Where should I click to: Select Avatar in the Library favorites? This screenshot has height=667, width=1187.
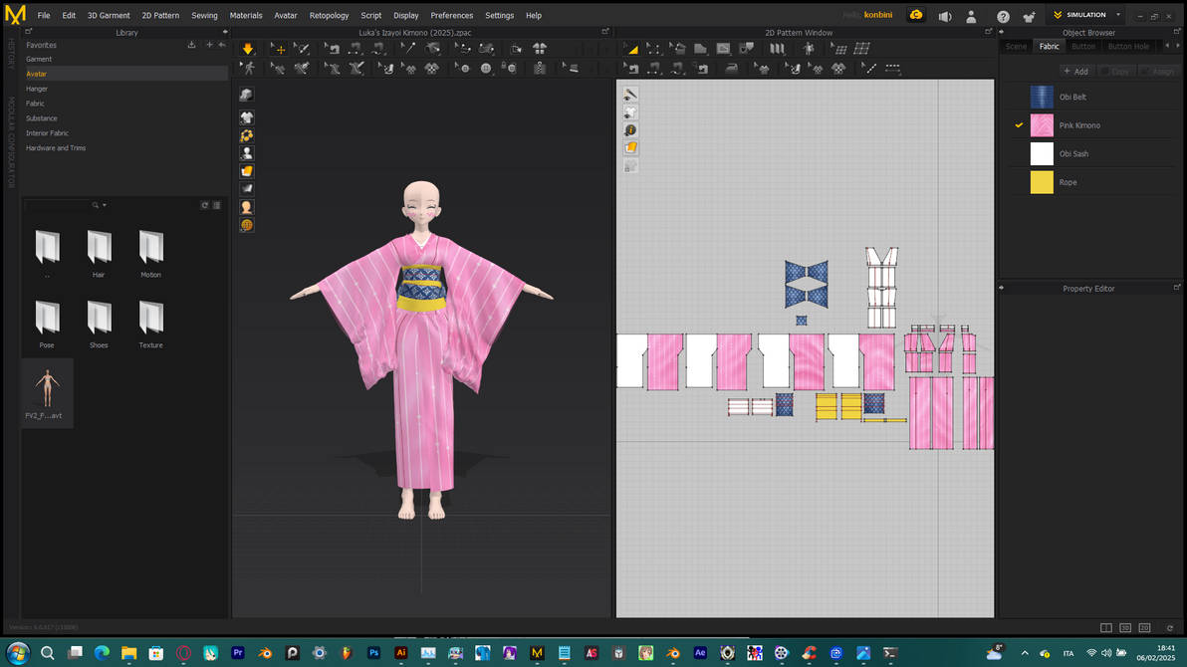pos(124,74)
